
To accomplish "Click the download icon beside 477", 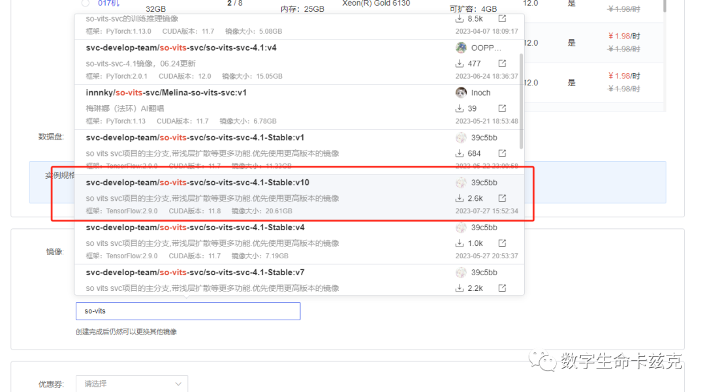I will coord(459,63).
